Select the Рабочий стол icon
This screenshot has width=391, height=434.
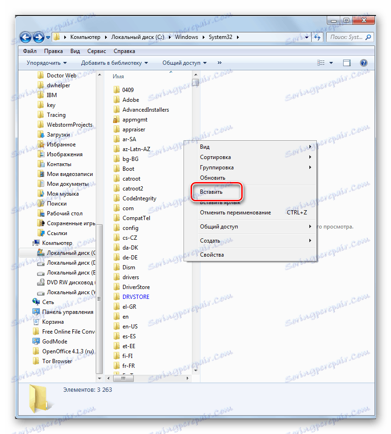click(41, 213)
